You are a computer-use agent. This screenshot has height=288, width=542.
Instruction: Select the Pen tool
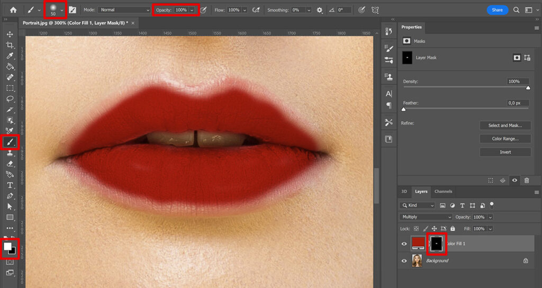tap(10, 196)
